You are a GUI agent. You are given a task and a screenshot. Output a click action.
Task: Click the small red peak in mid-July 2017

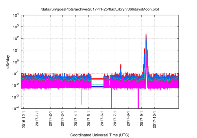click(121, 64)
